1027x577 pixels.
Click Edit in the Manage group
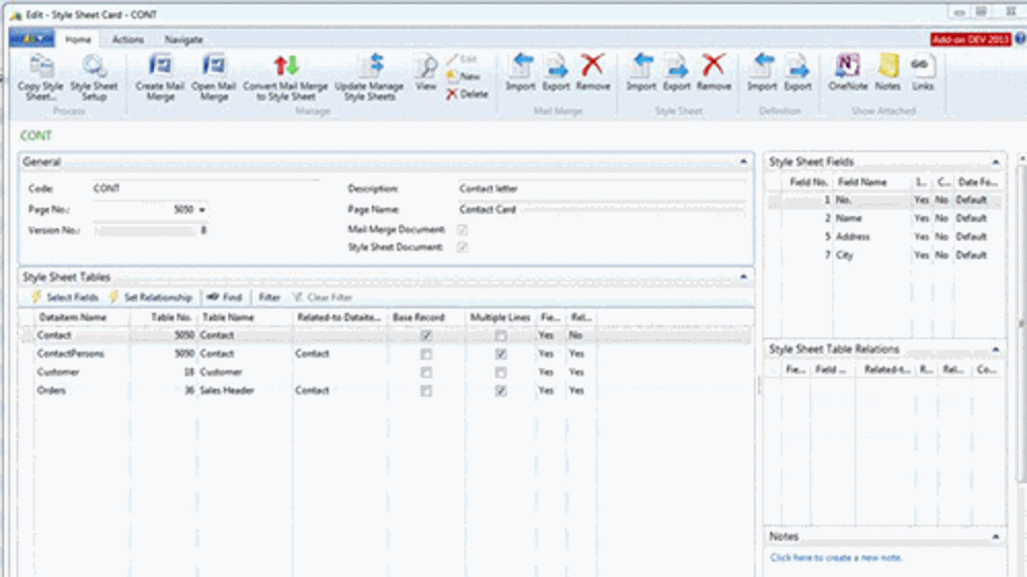pyautogui.click(x=462, y=59)
